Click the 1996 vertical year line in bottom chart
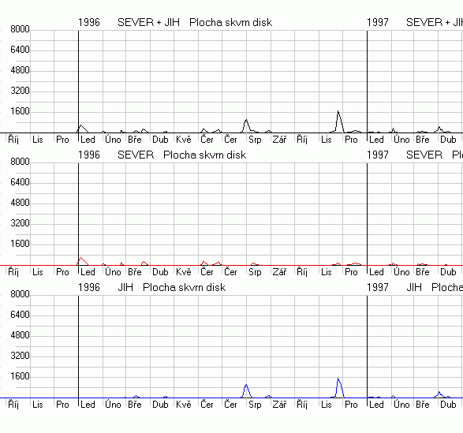Screen dimensions: 463x433 (x=79, y=347)
